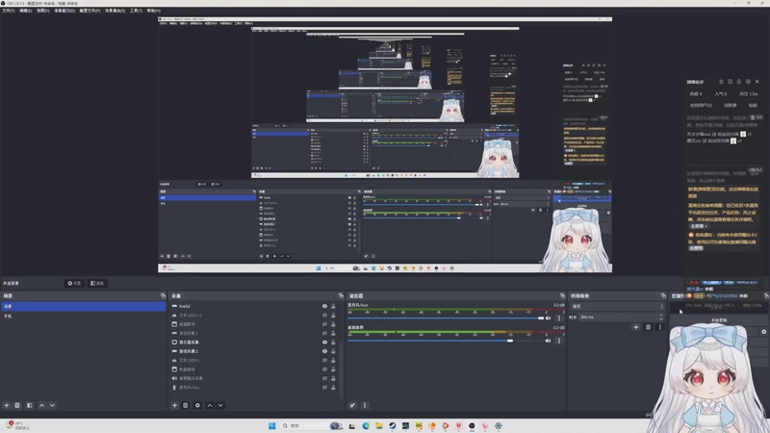Select the first scene highlighted in blue
This screenshot has width=770, height=433.
tap(83, 306)
